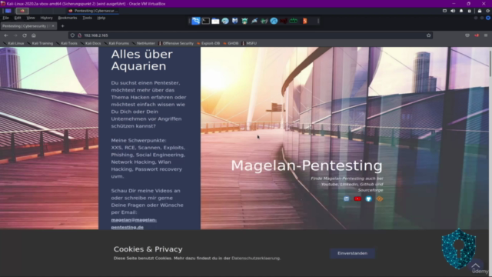Open a new tab with plus button
Screen dimensions: 492x277
click(x=62, y=26)
